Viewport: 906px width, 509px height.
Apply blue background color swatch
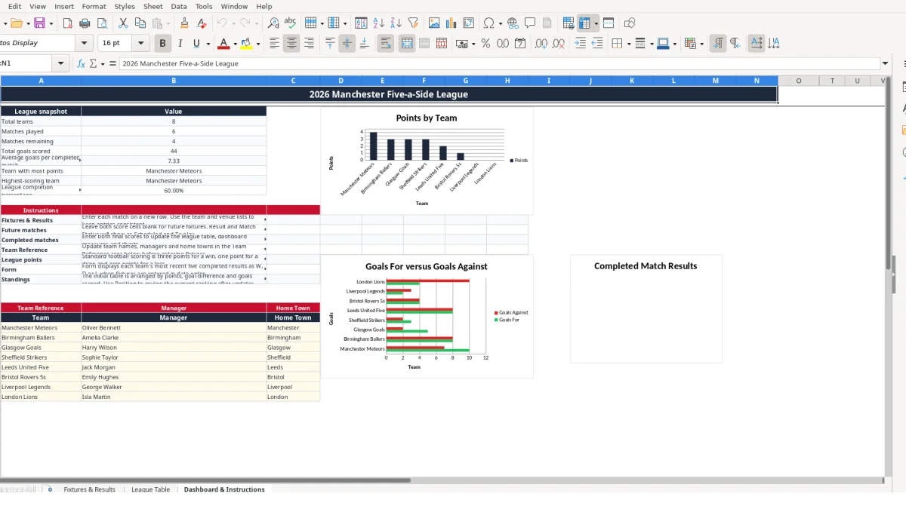point(663,44)
